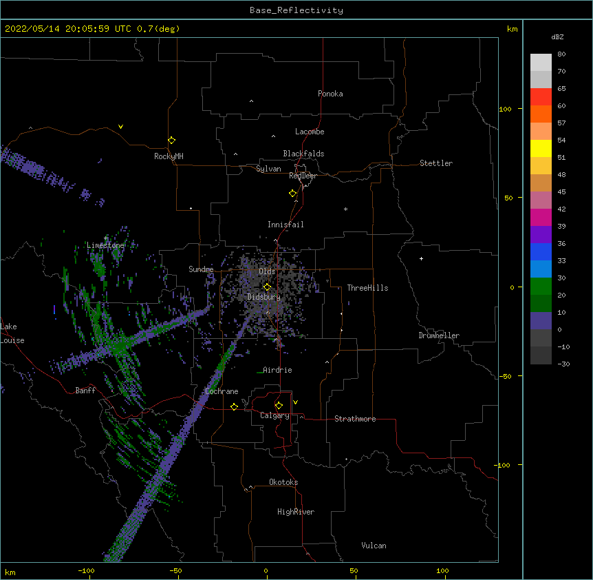Click the Okotoks label
593x580 pixels.
283,482
